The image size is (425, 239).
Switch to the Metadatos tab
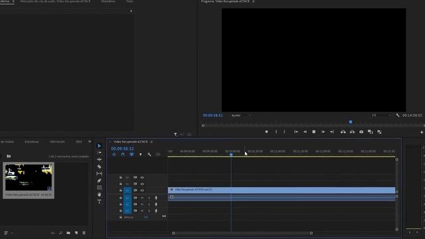pos(108,1)
